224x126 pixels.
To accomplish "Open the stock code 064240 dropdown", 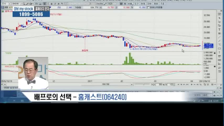I will click(x=20, y=4).
